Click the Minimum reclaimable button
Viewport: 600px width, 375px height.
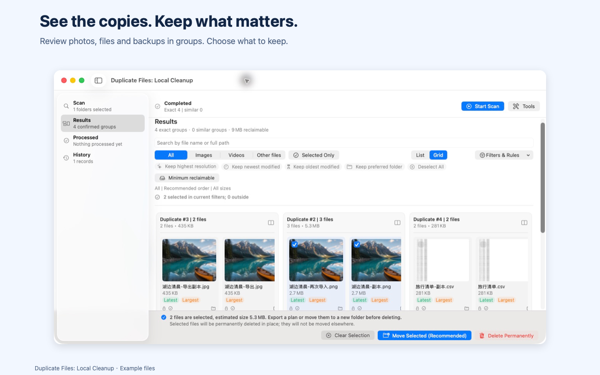pos(187,178)
